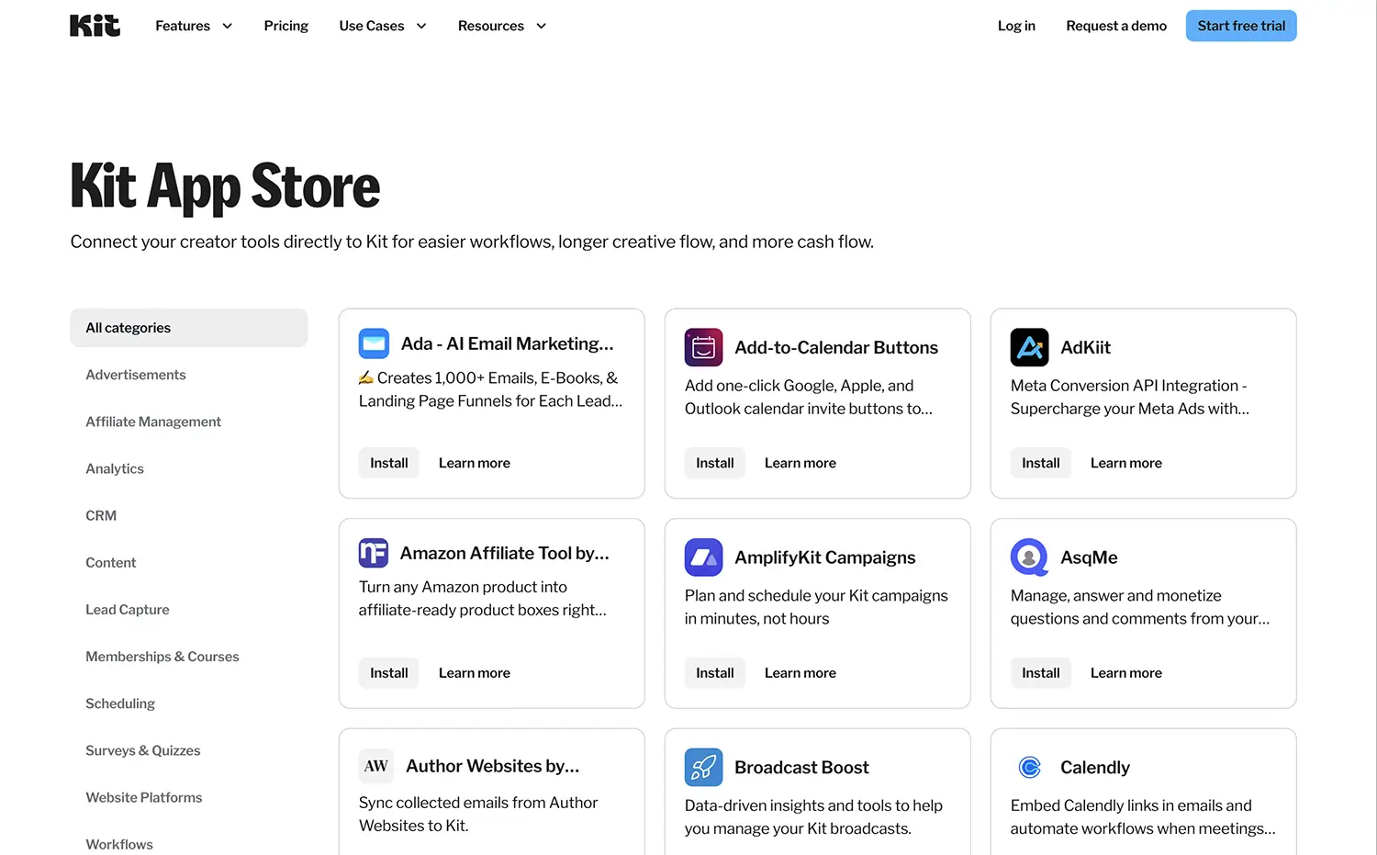The width and height of the screenshot is (1377, 855).
Task: Select All categories filter
Action: 188,328
